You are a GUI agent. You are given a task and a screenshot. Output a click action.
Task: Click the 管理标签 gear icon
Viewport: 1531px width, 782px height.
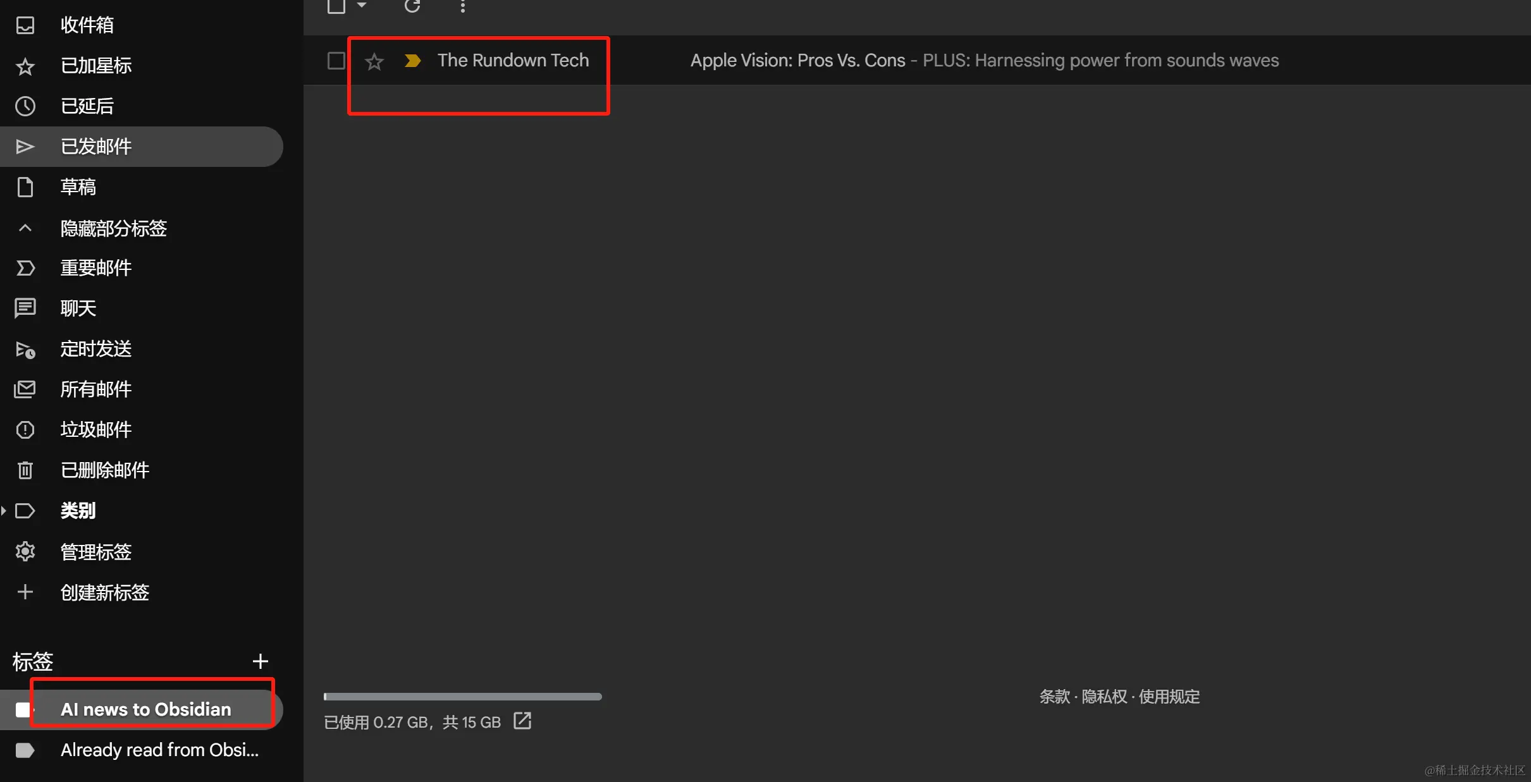[25, 552]
